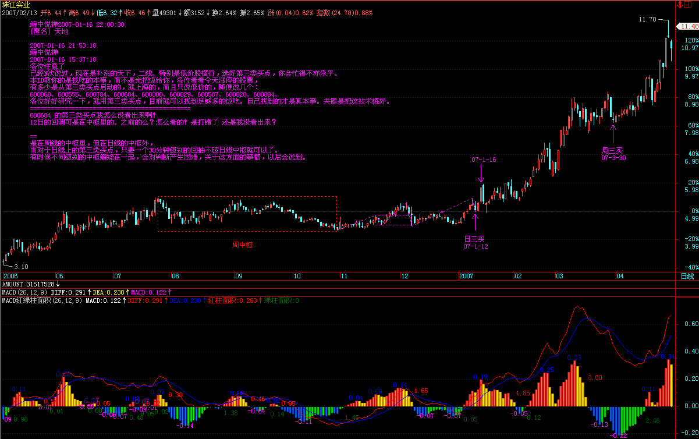Click the 3.10 low price annotation
Screen dimensions: 699x439
pyautogui.click(x=21, y=266)
